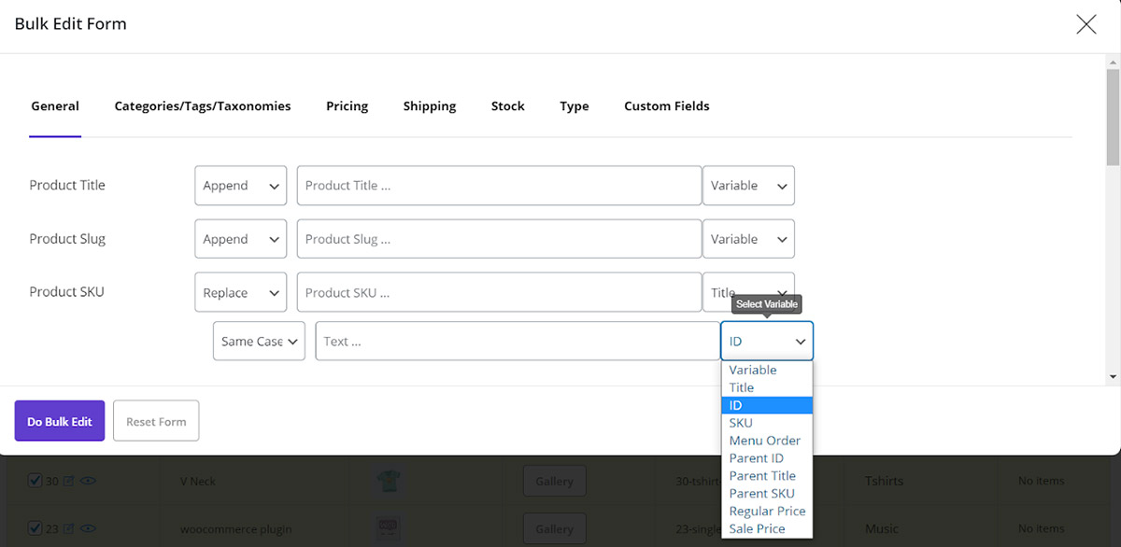This screenshot has height=547, width=1121.
Task: Click the woocommerce plugin product thumbnail
Action: click(x=389, y=529)
